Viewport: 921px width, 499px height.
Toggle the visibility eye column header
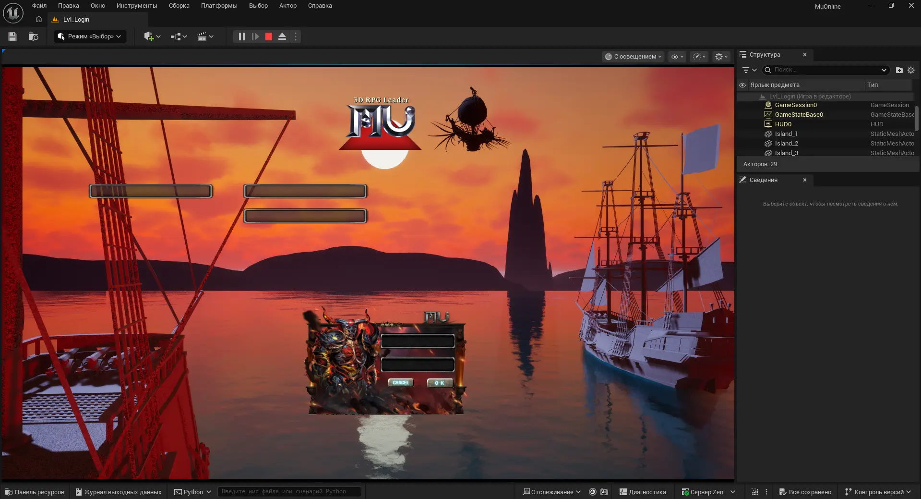click(742, 85)
